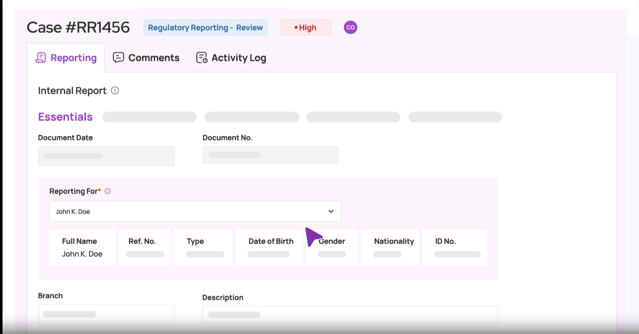Collapse the Essentials section header

tap(65, 117)
